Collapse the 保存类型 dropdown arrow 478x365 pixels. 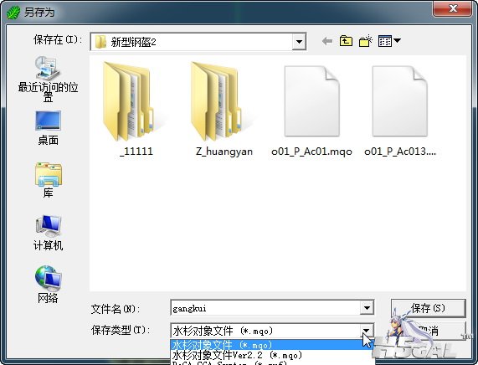[x=366, y=331]
